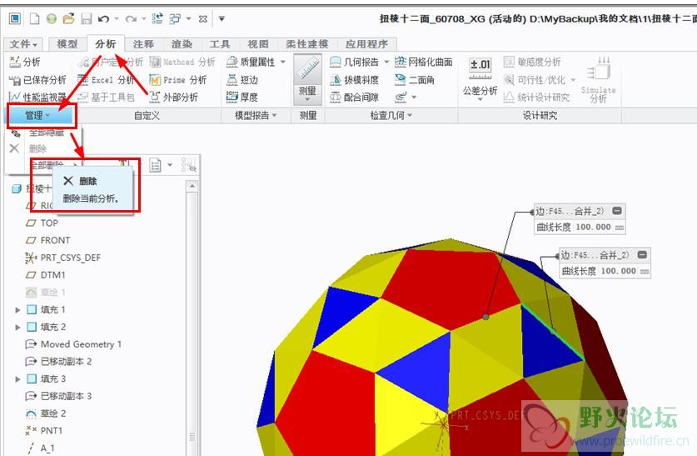This screenshot has height=456, width=697.
Task: Click the Switch windows icon
Action: coord(175,18)
